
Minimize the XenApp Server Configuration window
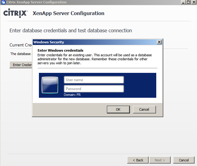click(x=183, y=2)
